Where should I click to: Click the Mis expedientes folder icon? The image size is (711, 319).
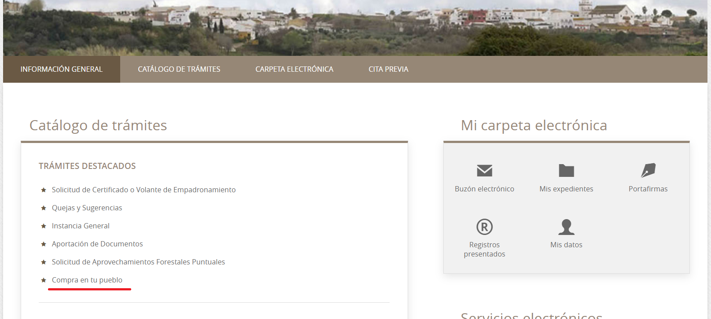(566, 170)
